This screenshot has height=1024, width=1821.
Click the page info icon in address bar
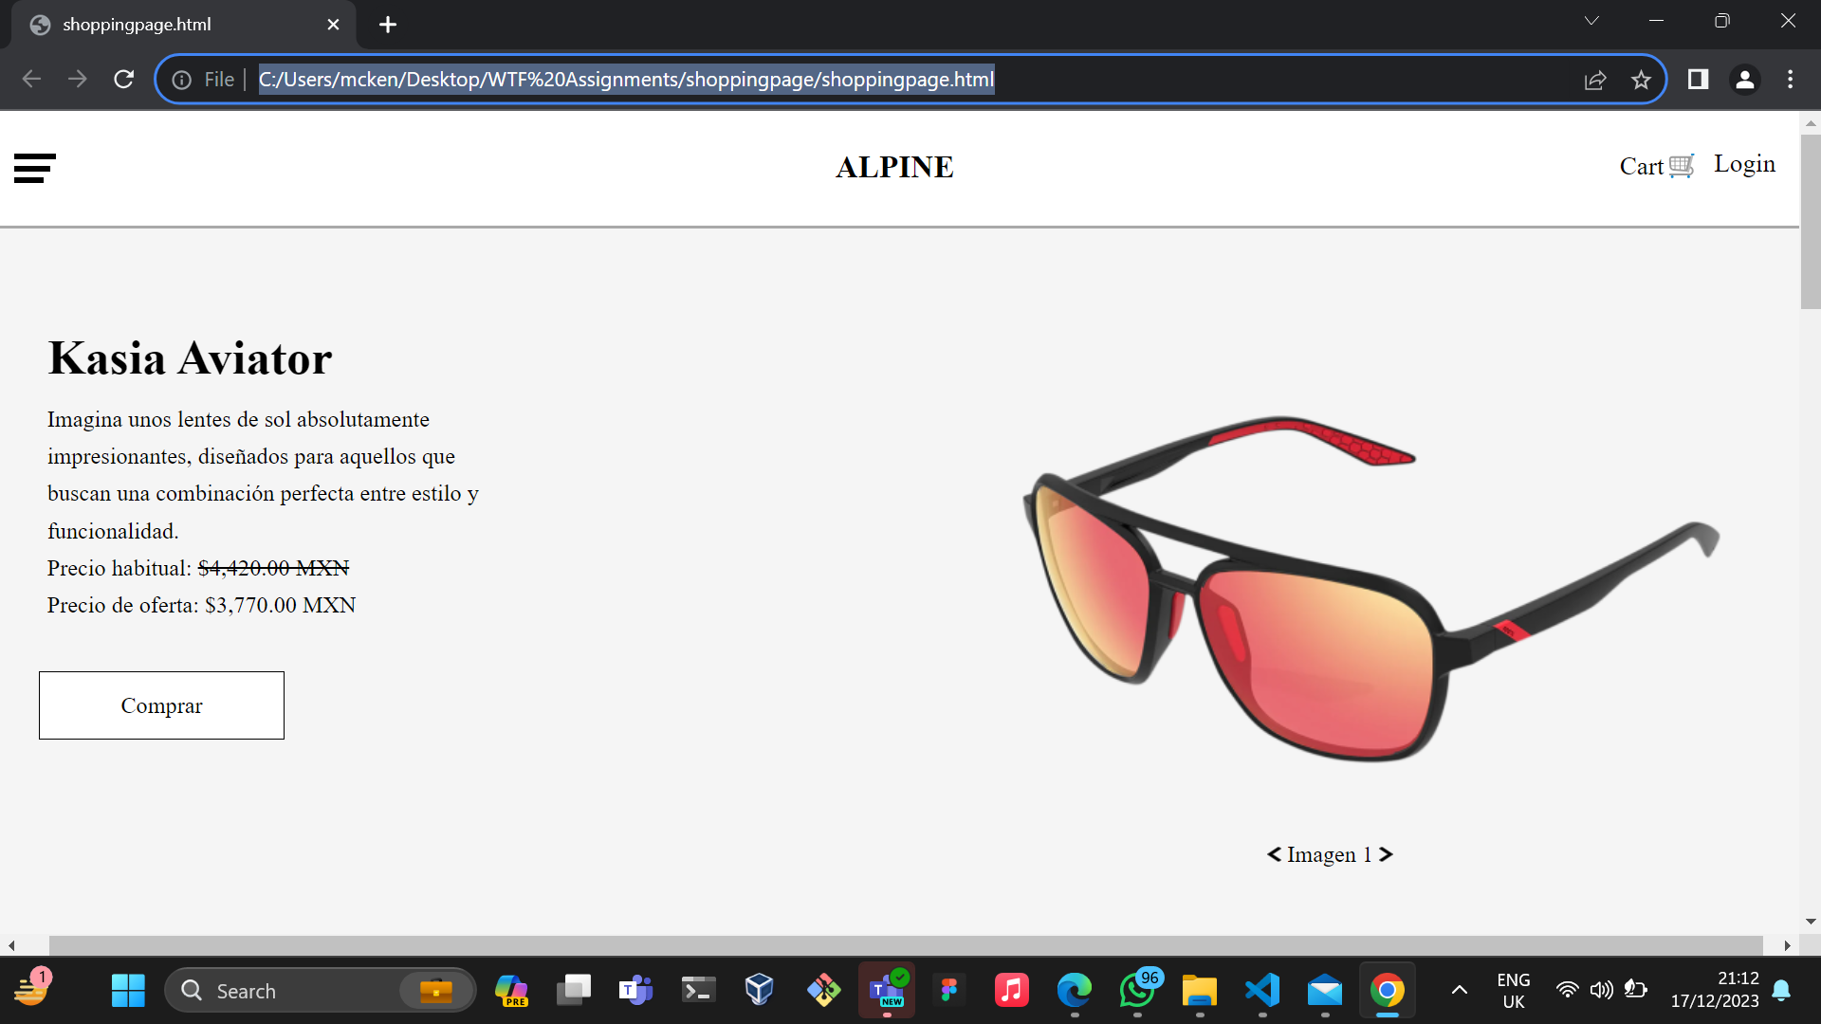coord(181,80)
